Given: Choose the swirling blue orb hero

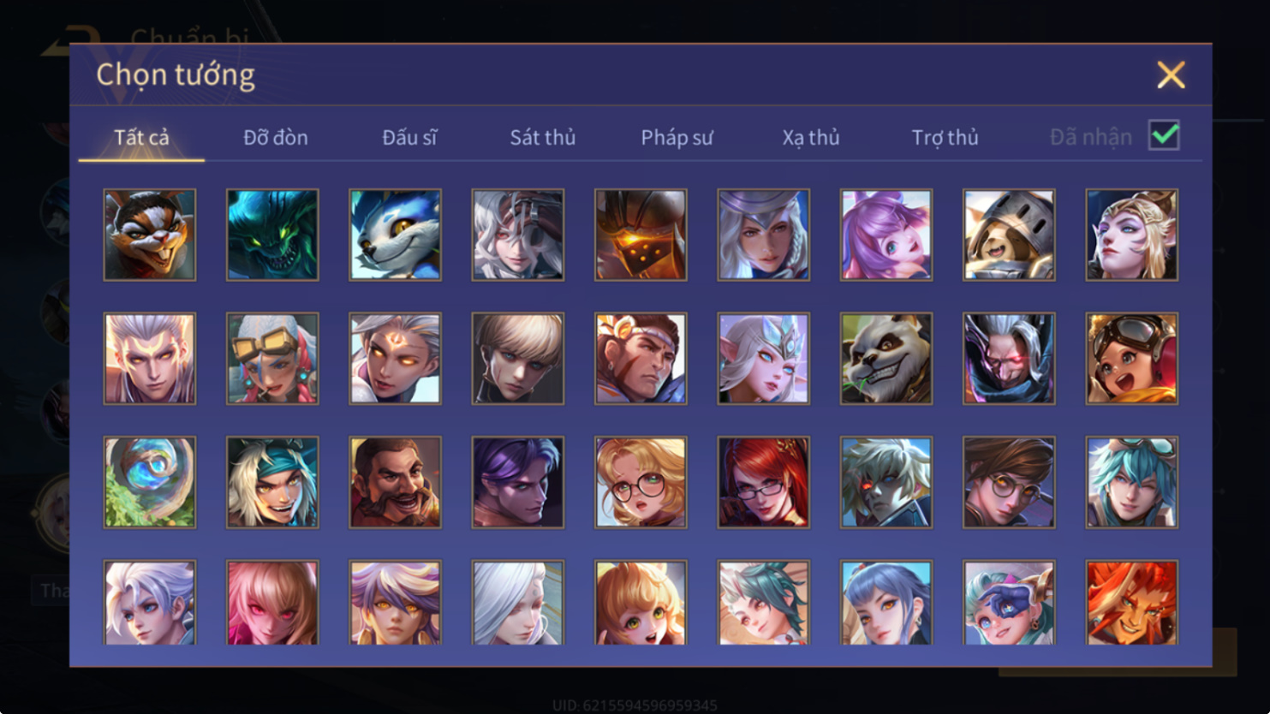Looking at the screenshot, I should [x=150, y=482].
